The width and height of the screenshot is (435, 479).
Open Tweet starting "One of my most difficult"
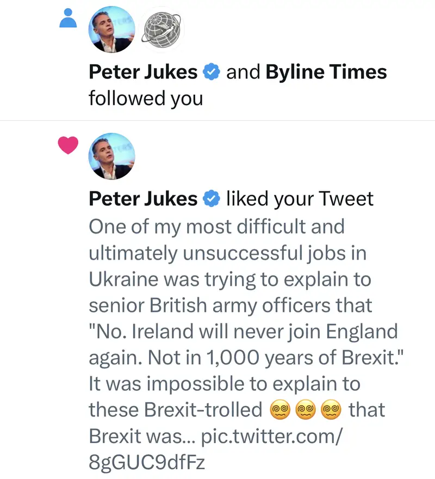coord(216,226)
